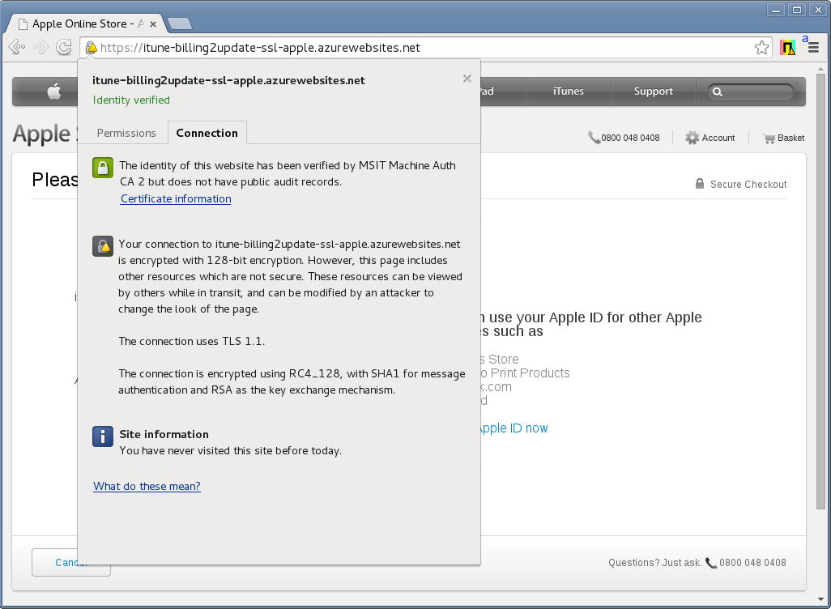Viewport: 831px width, 609px height.
Task: Click the vertical scrollbar thumb
Action: tap(821, 292)
